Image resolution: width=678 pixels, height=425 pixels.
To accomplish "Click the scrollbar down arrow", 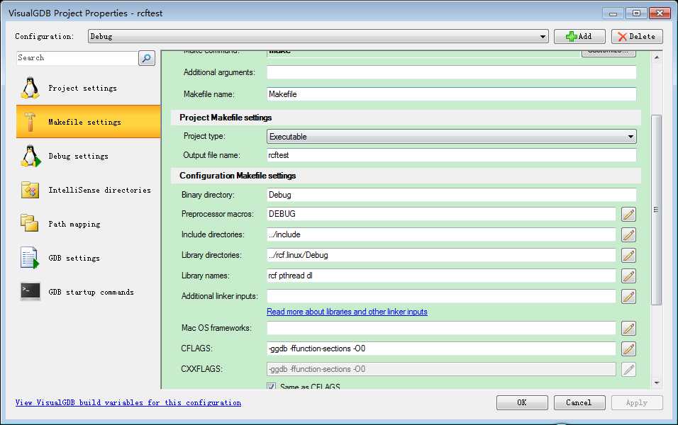I will [657, 382].
